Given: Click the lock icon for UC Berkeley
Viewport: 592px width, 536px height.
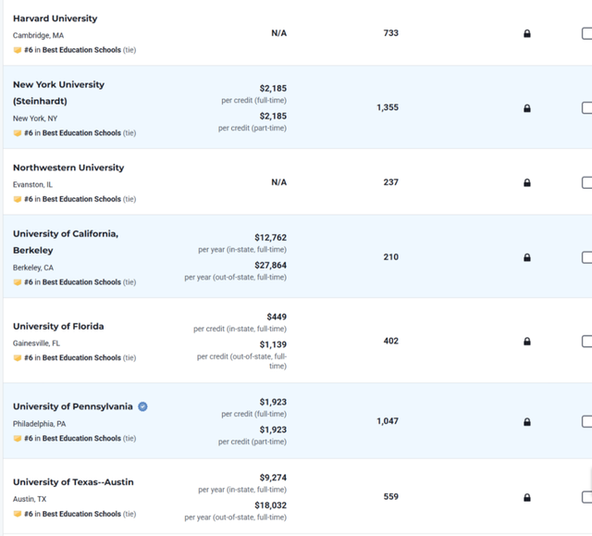Looking at the screenshot, I should click(x=527, y=257).
